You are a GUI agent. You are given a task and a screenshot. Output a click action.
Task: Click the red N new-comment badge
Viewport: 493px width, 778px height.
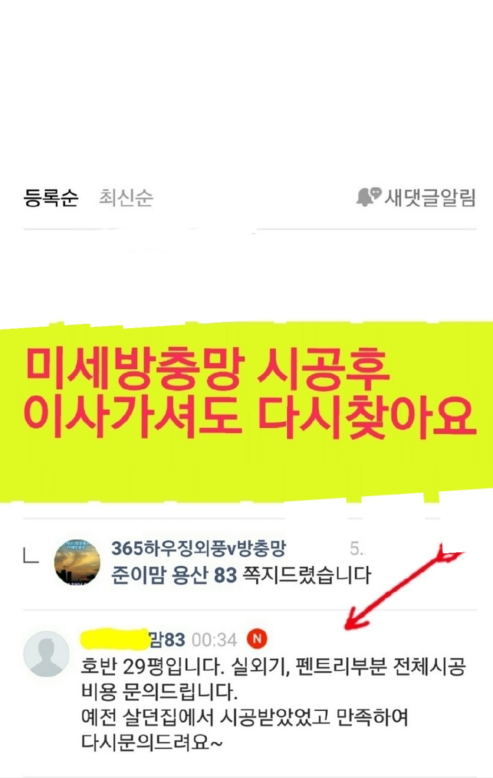coord(257,639)
